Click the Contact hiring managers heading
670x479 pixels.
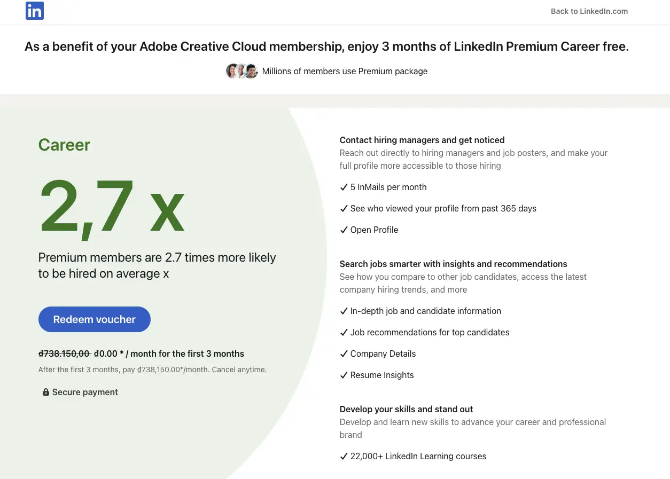(422, 140)
